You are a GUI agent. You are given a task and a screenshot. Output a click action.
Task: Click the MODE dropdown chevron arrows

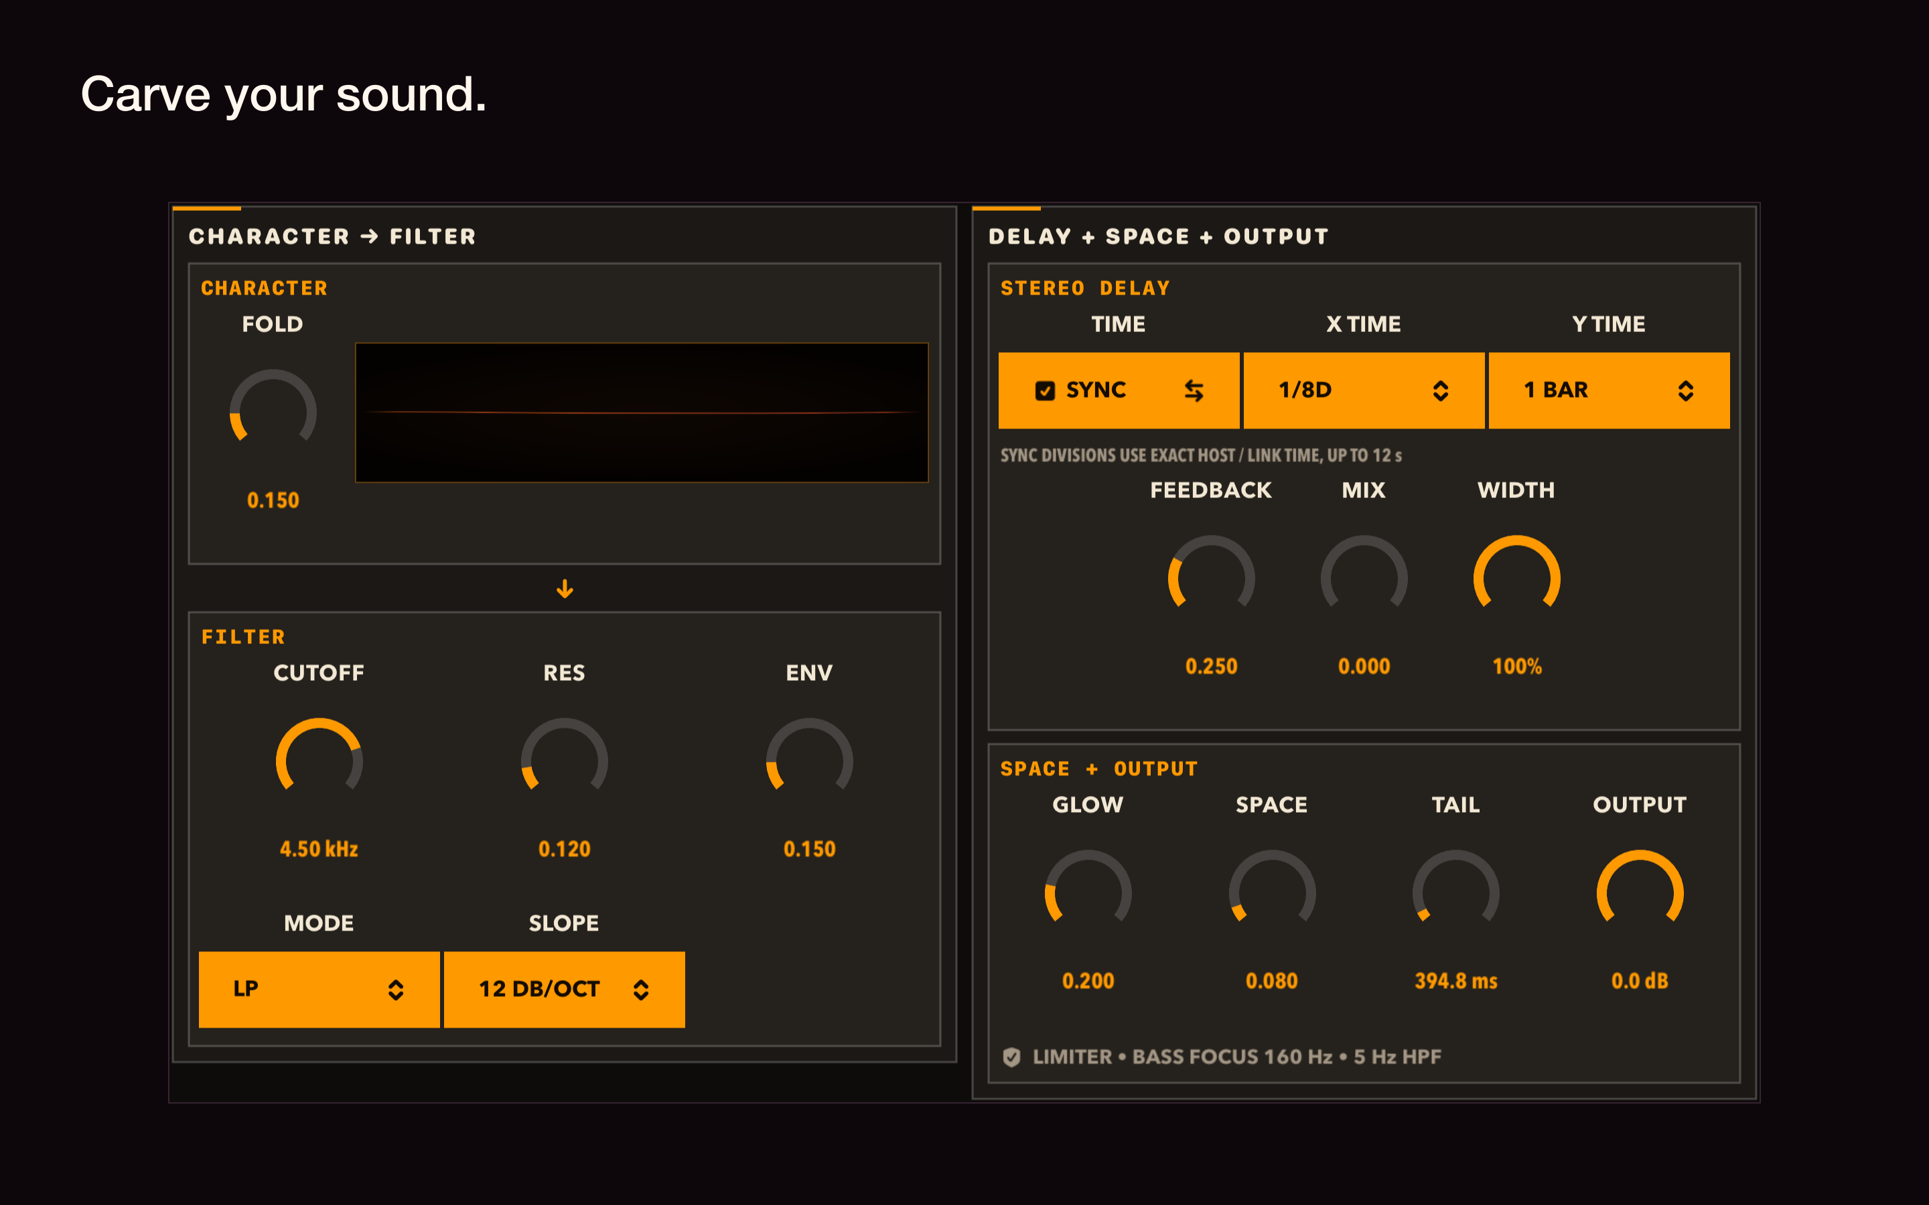(x=395, y=990)
